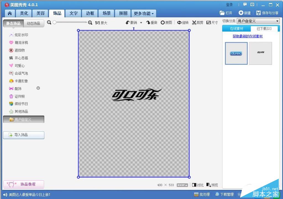
Task: Click 获取最新的在线素材 link
Action: coord(248,36)
